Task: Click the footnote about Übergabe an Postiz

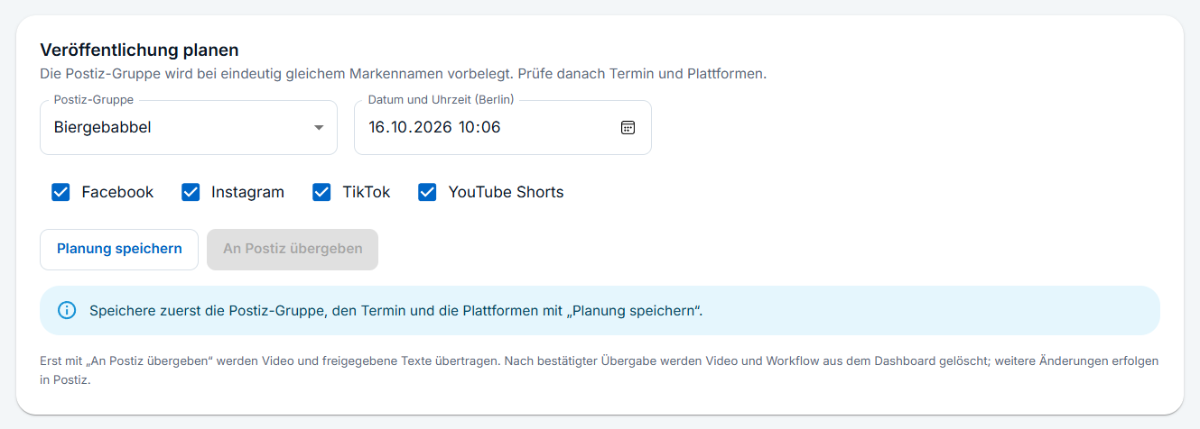Action: click(600, 370)
